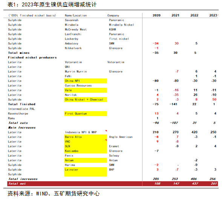Select the Total cuts row label
This screenshot has height=200, width=222.
[x=18, y=123]
